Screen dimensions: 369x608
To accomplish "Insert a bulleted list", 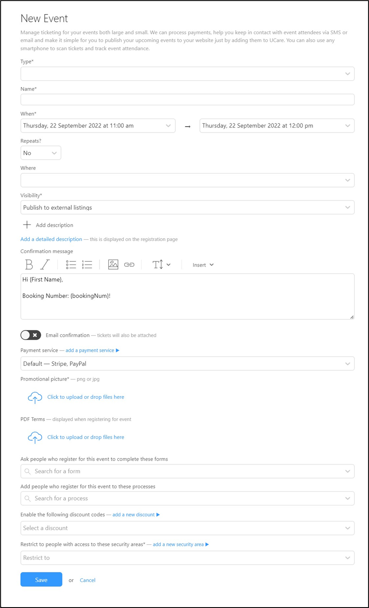I will [71, 264].
